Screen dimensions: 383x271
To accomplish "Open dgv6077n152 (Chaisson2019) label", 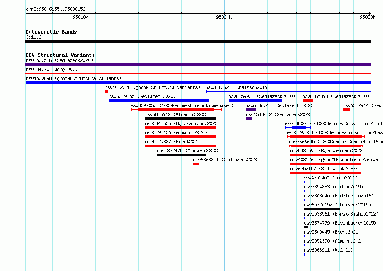I will point(337,205).
